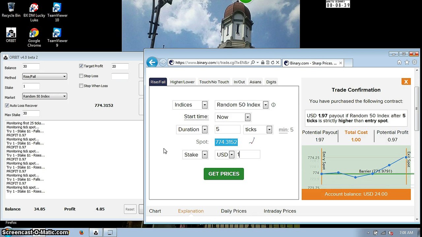Click the browser forward arrow button
The width and height of the screenshot is (422, 237).
163,63
